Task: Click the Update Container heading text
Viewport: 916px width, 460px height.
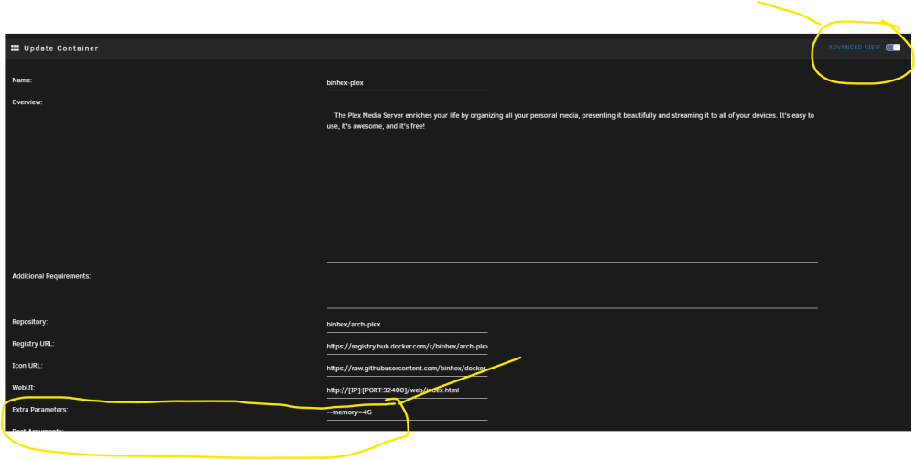Action: click(x=60, y=48)
